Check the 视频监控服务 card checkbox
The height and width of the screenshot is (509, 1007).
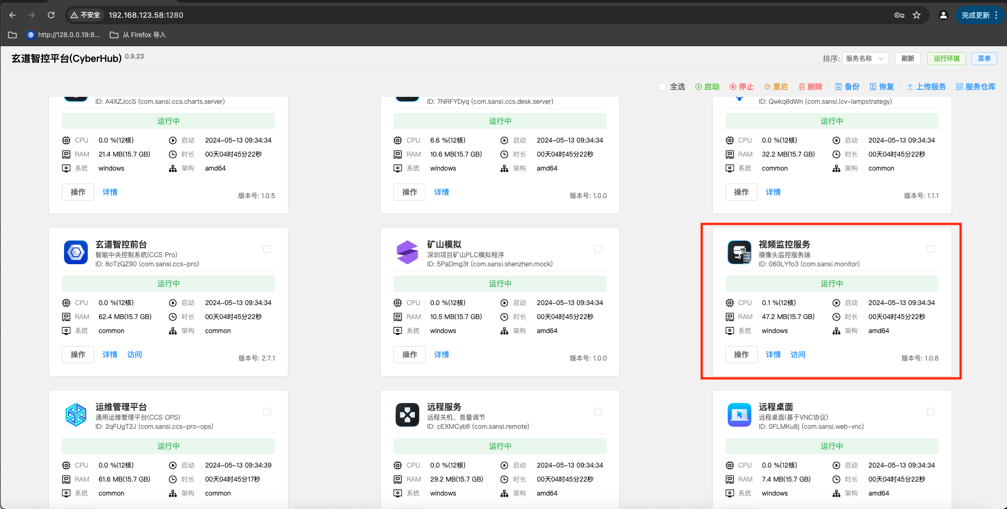click(x=931, y=249)
